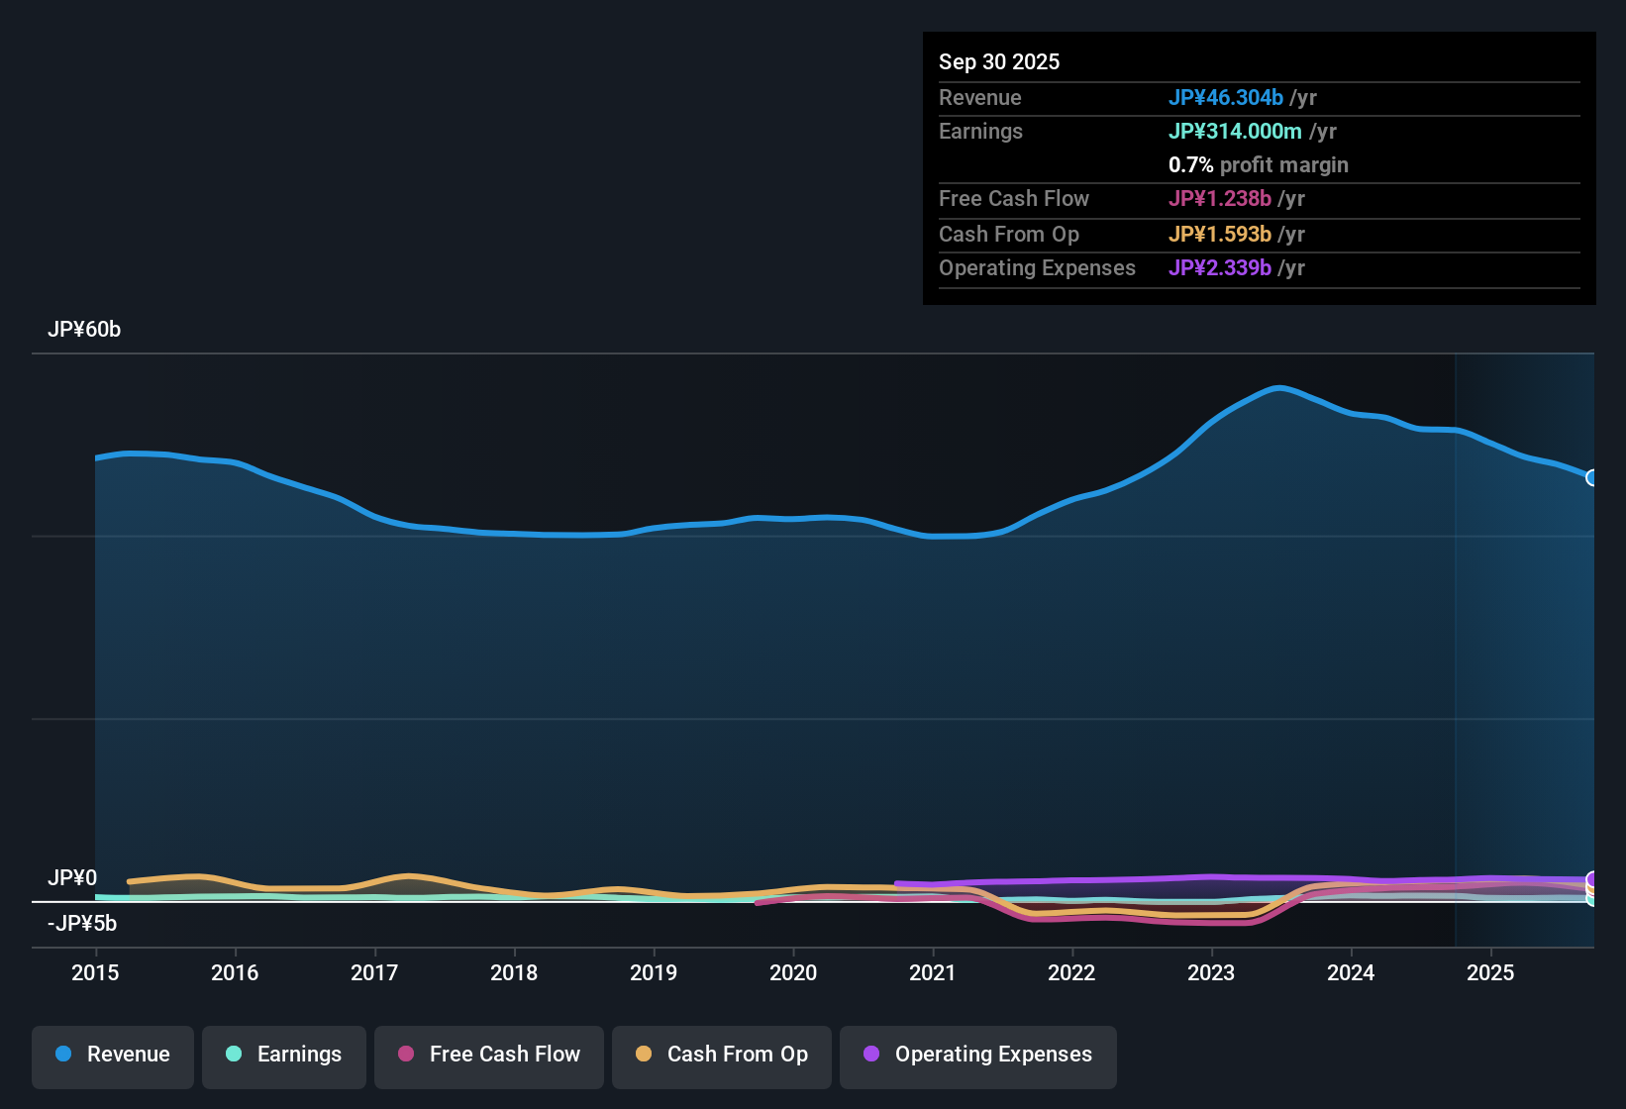Screen dimensions: 1626x1109
Task: Toggle the Revenue series visibility
Action: [112, 1055]
